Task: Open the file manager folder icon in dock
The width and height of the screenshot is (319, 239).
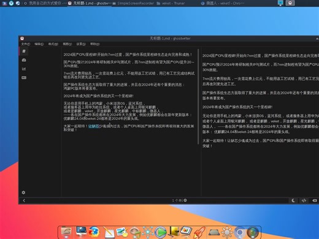Action: (66, 232)
